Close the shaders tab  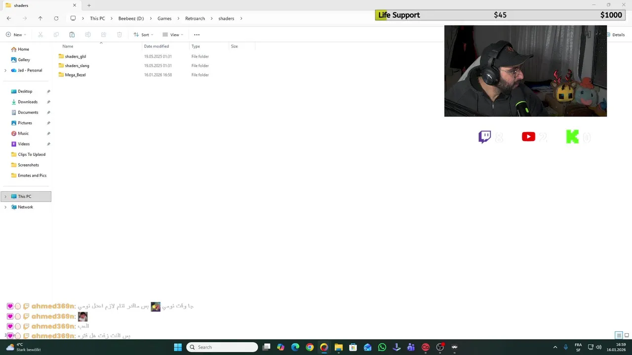(x=75, y=5)
